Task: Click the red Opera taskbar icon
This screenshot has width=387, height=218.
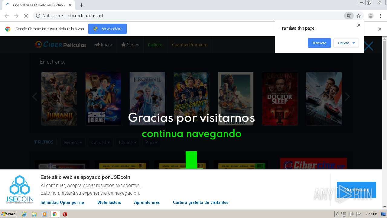Action: coord(65,214)
